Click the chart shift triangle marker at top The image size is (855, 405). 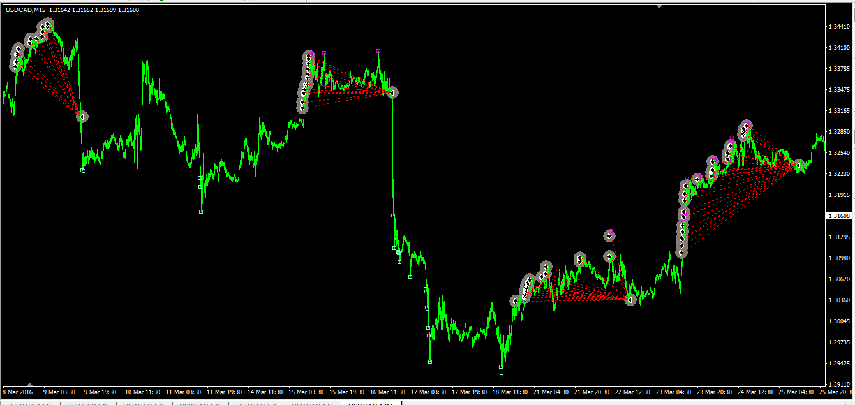659,6
